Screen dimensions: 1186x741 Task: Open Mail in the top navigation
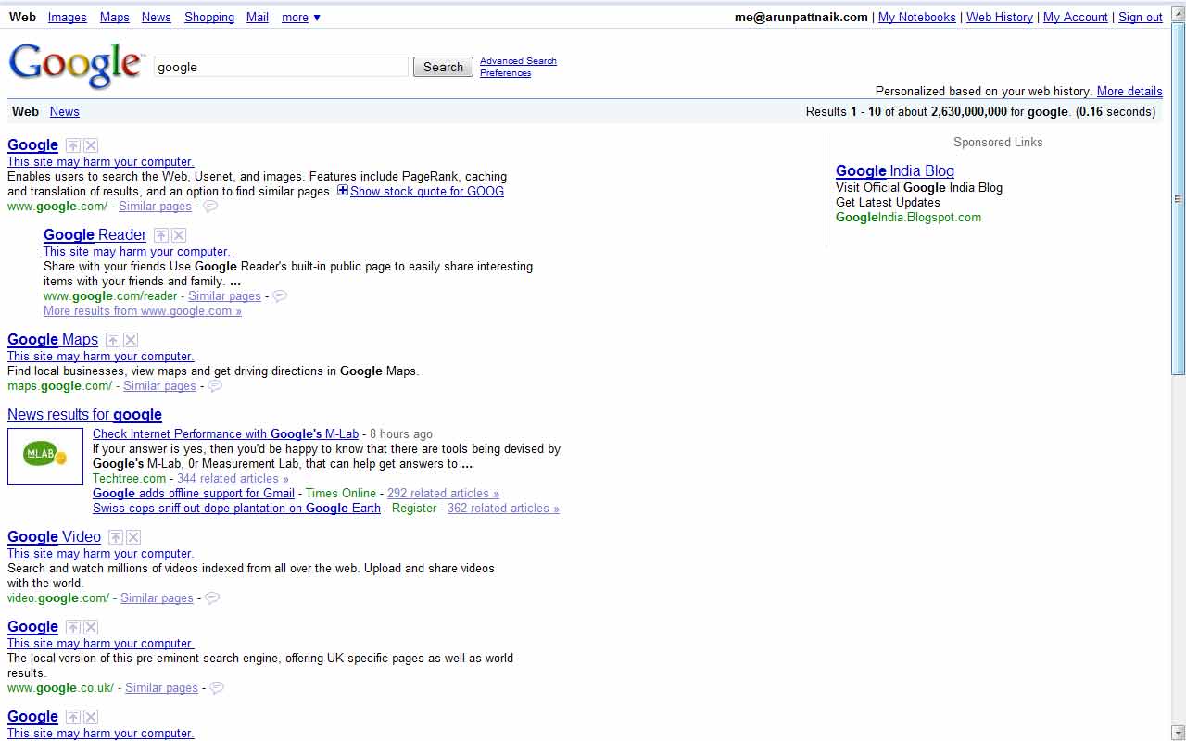pos(258,18)
